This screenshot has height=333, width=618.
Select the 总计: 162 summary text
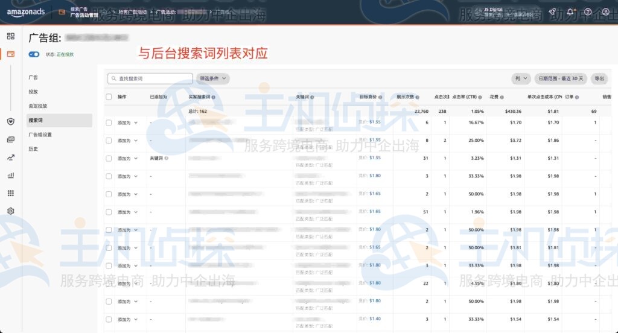[x=197, y=112]
